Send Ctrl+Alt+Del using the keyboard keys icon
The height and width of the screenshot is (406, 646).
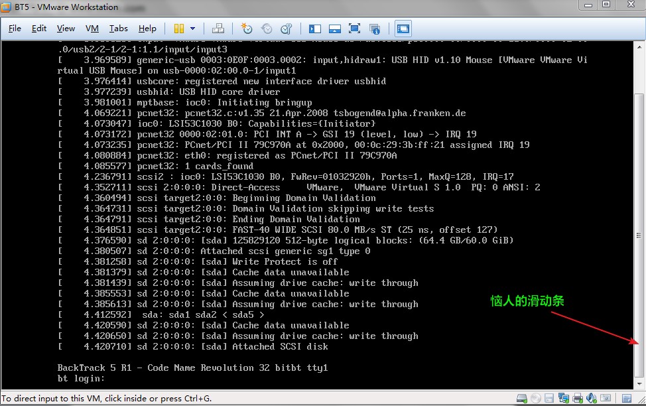point(218,29)
